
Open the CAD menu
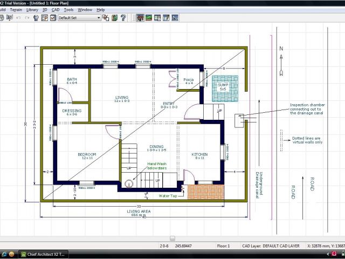click(x=56, y=10)
